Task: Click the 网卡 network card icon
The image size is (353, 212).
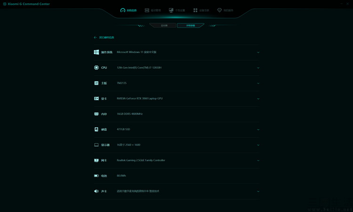Action: (x=96, y=160)
